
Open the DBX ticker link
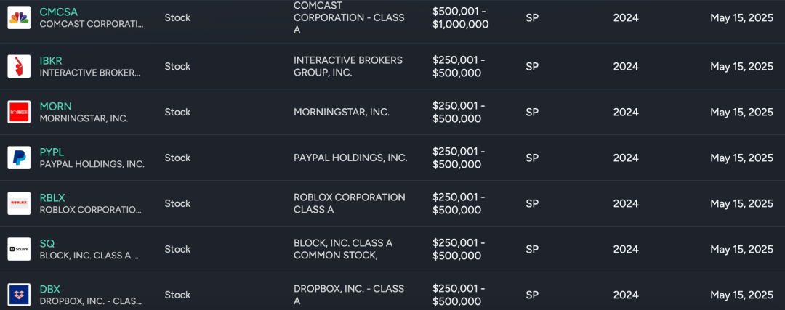coord(49,289)
